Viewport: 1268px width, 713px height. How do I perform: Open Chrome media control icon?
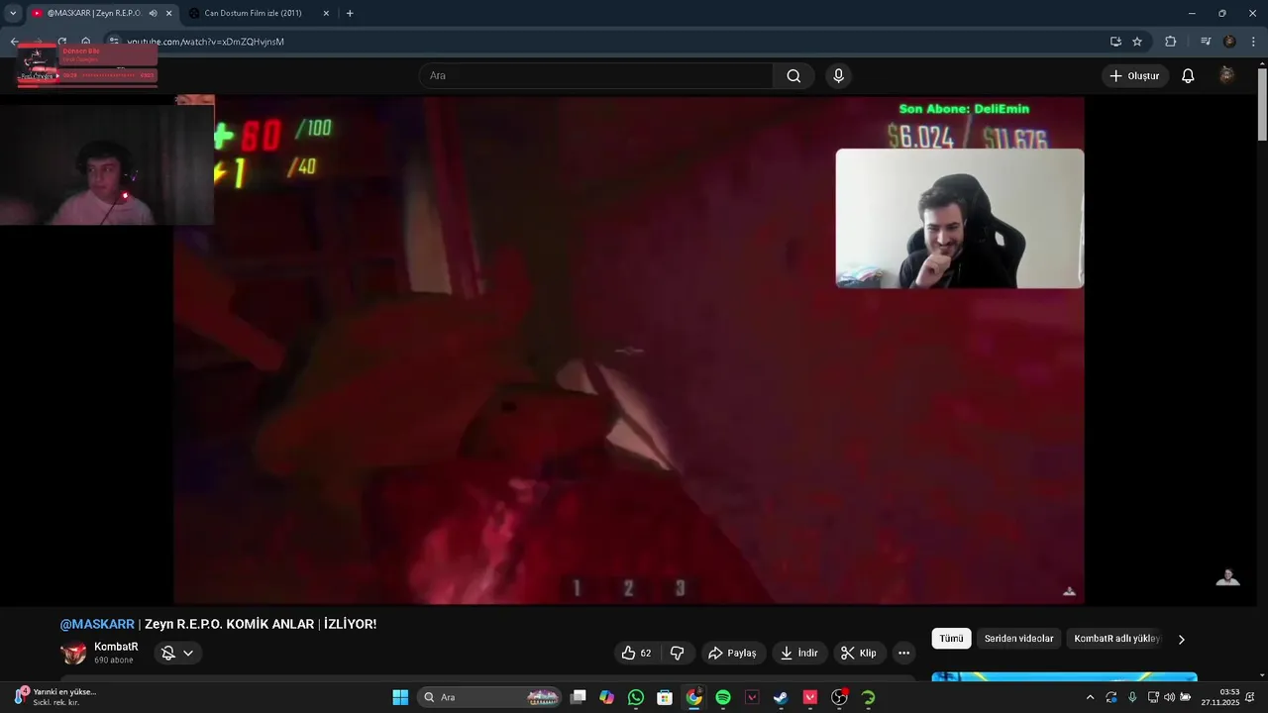[1206, 42]
